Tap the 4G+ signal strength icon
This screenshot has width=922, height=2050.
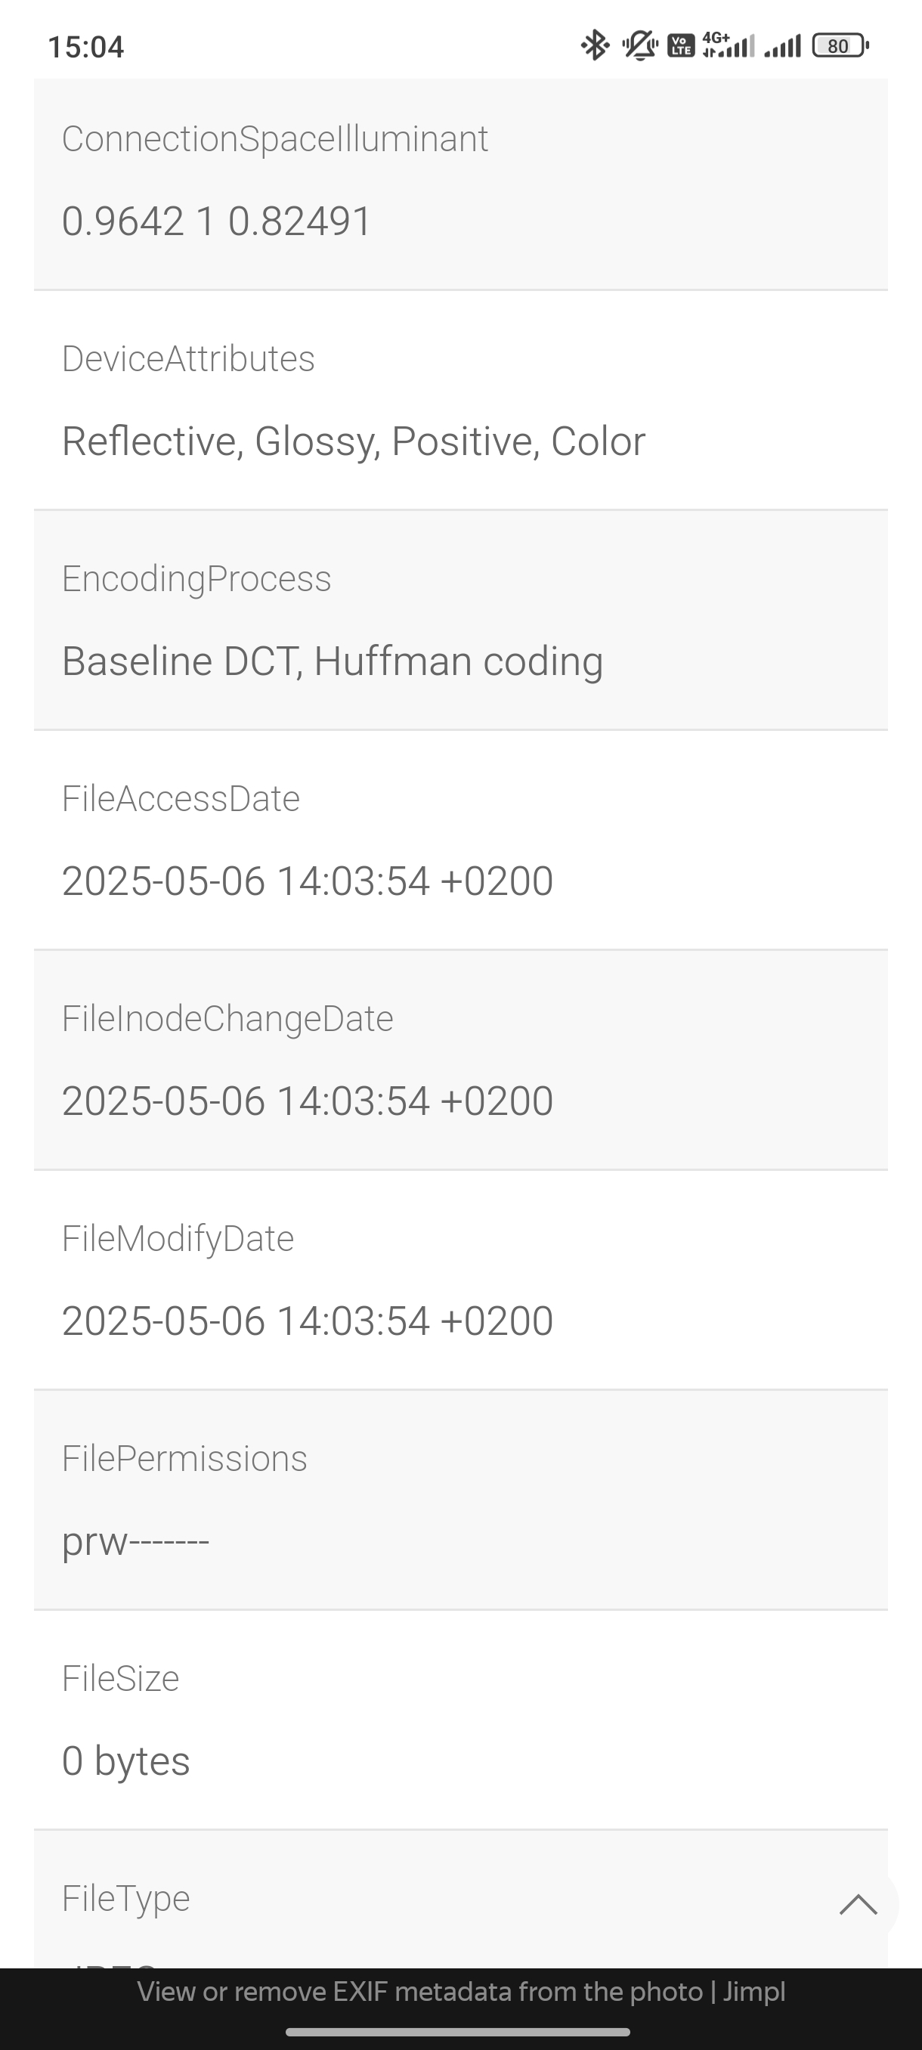pyautogui.click(x=728, y=45)
